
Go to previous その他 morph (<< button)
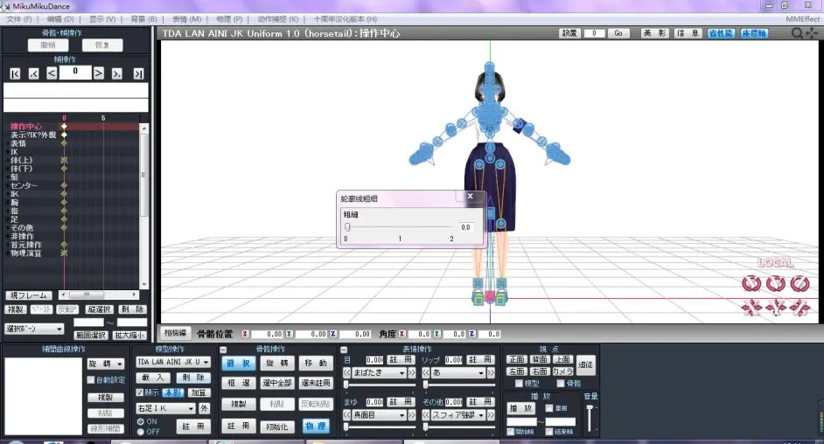(426, 414)
